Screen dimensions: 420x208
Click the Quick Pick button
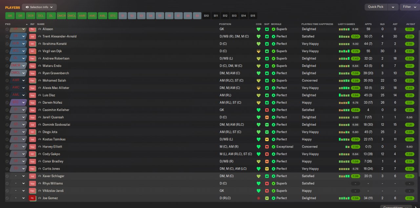click(376, 7)
